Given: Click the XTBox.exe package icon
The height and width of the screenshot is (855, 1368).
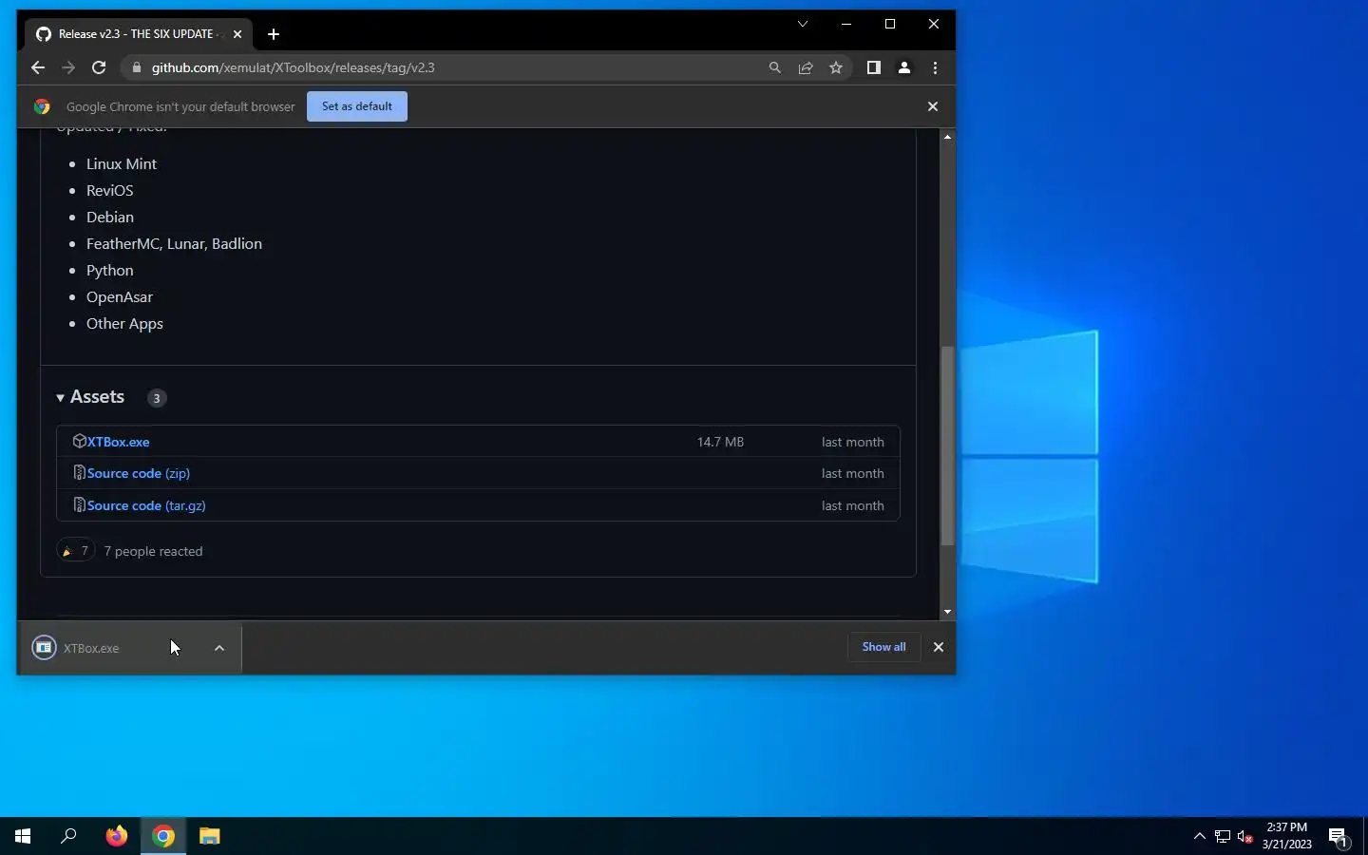Looking at the screenshot, I should tap(80, 441).
